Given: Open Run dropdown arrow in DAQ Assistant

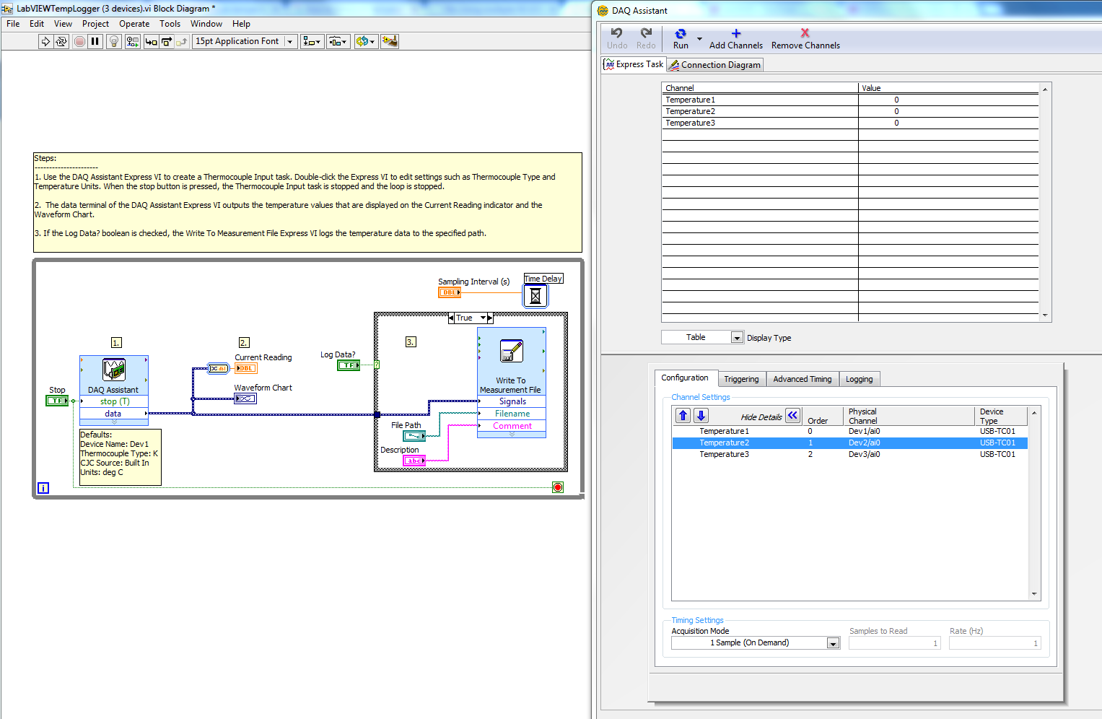Looking at the screenshot, I should click(699, 38).
